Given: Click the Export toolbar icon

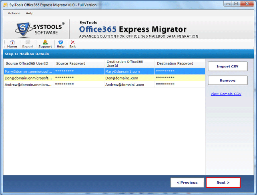Looking at the screenshot, I should [x=28, y=44].
